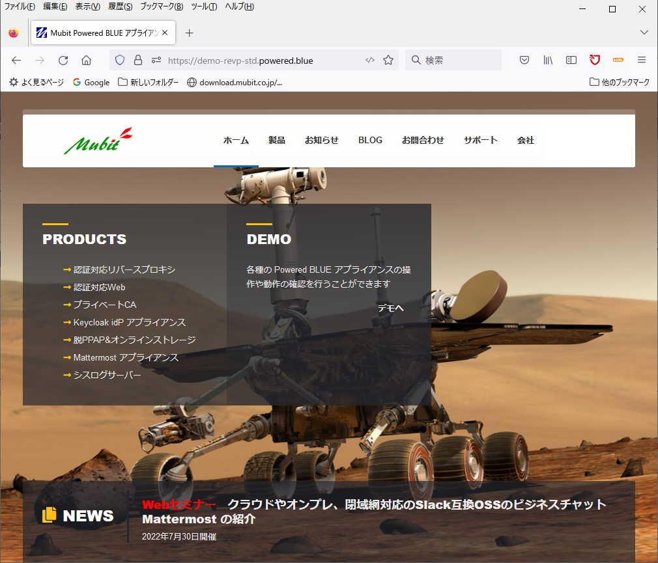Screen dimensions: 658x563
Task: Click the forward navigation arrow
Action: (40, 61)
